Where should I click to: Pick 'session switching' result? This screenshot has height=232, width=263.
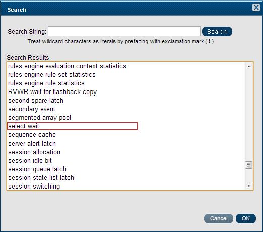click(34, 187)
